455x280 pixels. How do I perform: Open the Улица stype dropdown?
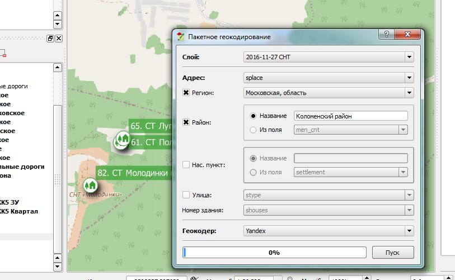(x=329, y=195)
